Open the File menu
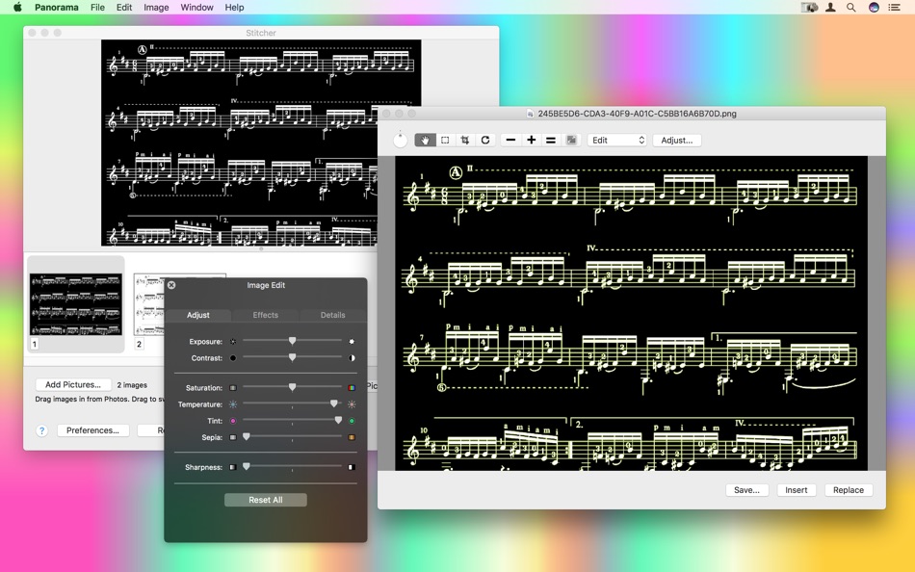 point(97,7)
